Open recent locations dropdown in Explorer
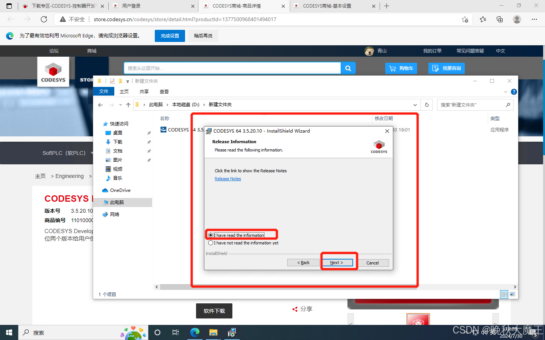Image resolution: width=545 pixels, height=340 pixels. 120,105
